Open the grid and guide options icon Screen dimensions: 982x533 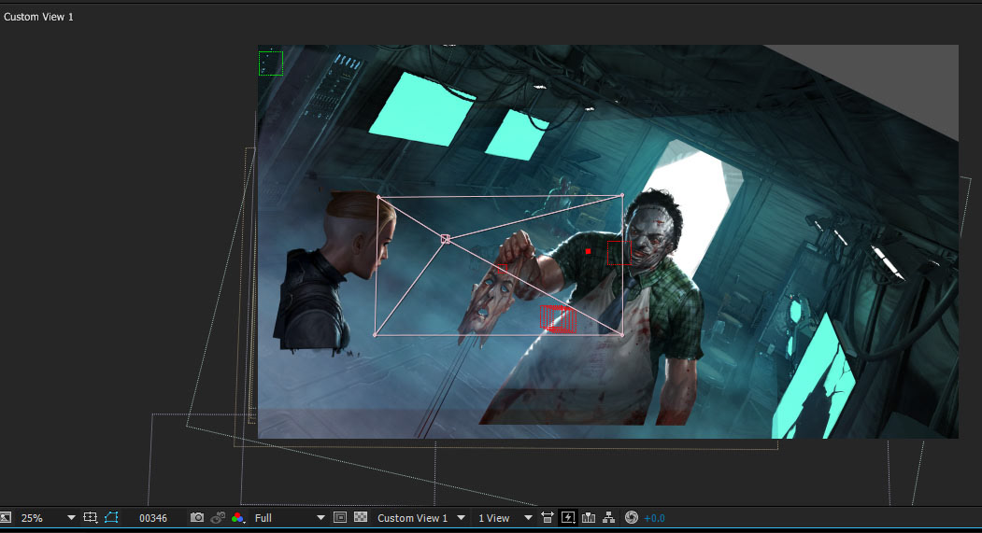tap(91, 517)
